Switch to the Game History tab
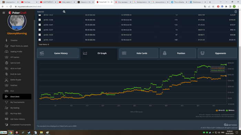Viewport: 241px width, 135px height. point(58,53)
